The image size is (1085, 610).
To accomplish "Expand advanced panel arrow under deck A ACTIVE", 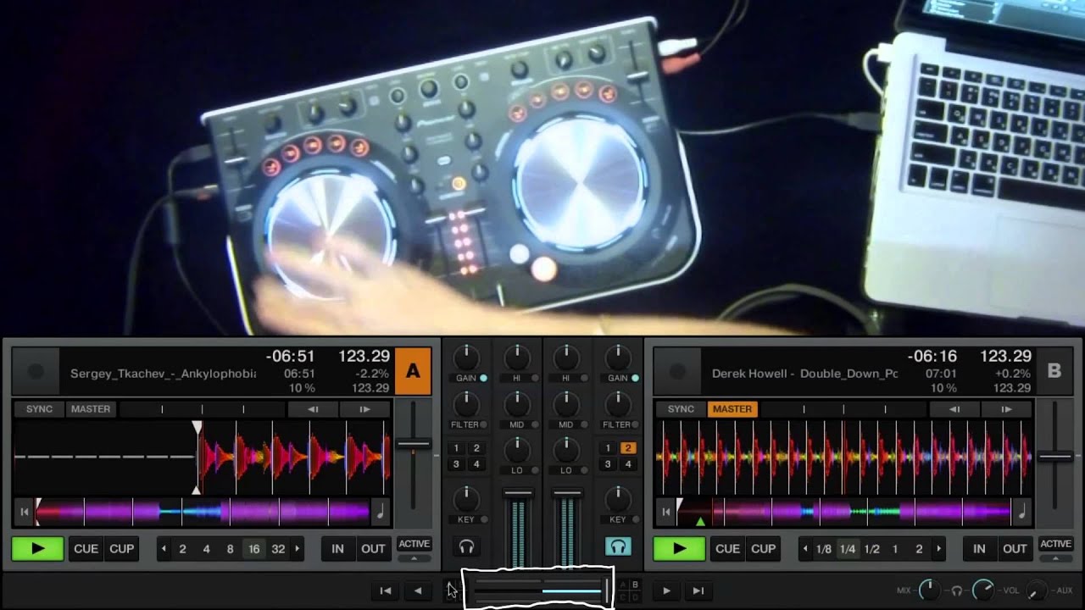I will [414, 557].
